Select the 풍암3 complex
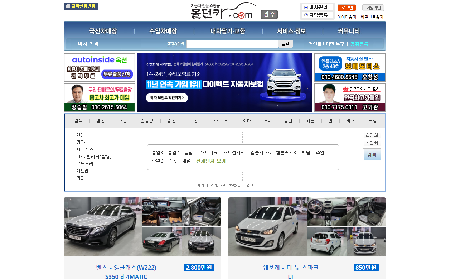 tap(157, 153)
